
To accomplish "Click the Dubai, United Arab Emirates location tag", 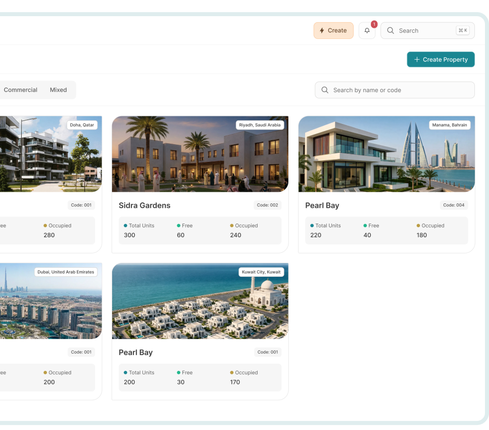I will [66, 272].
